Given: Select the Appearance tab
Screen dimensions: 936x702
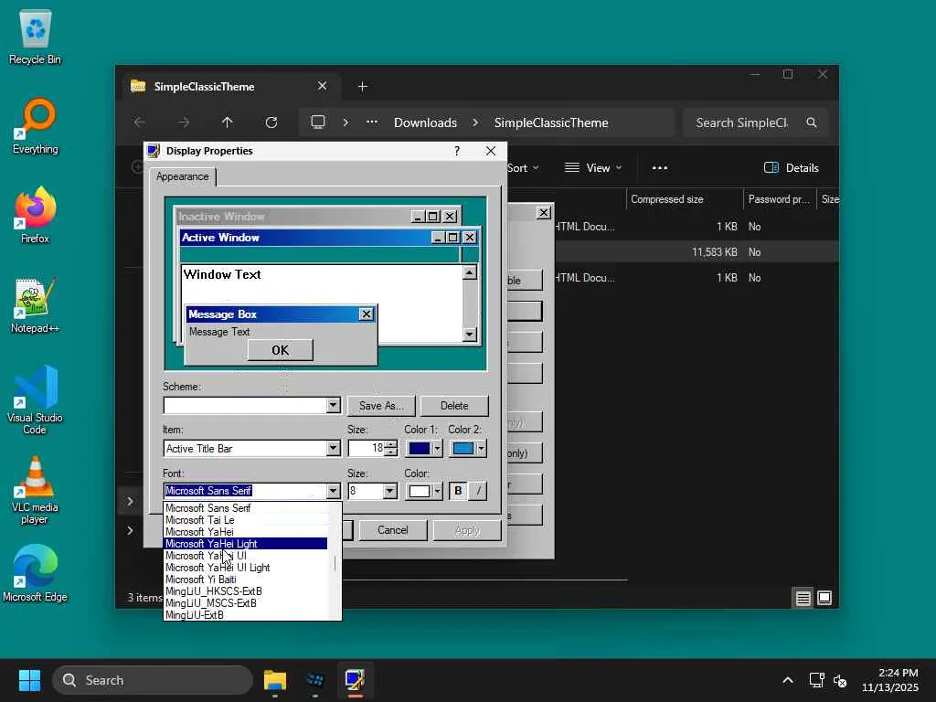Looking at the screenshot, I should pos(183,176).
